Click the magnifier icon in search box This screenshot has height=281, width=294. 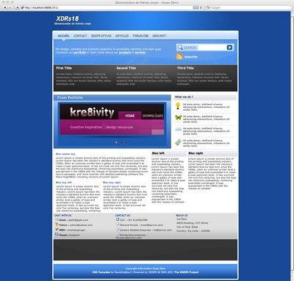(180, 47)
